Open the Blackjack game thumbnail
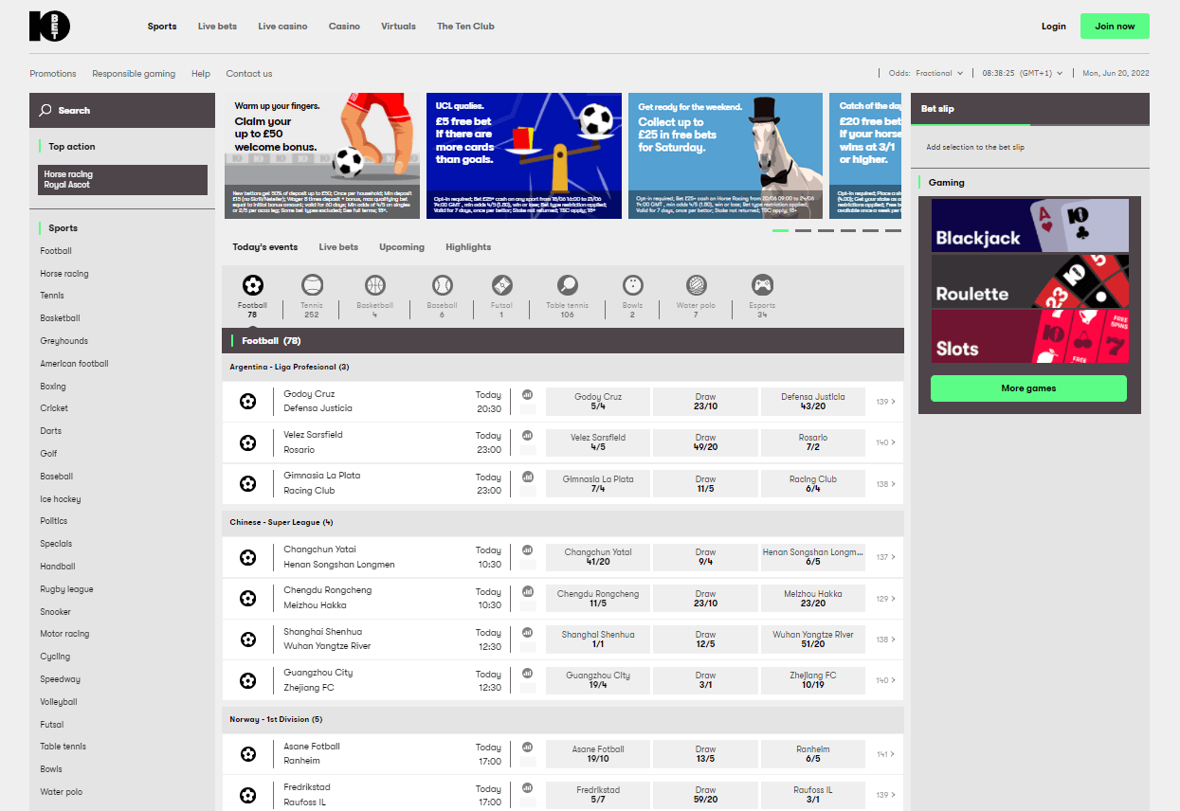This screenshot has height=811, width=1180. point(1029,225)
